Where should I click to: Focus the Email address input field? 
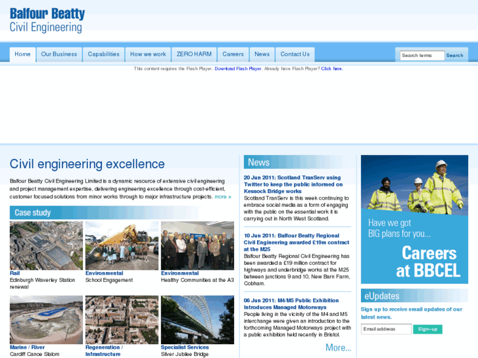(x=386, y=329)
